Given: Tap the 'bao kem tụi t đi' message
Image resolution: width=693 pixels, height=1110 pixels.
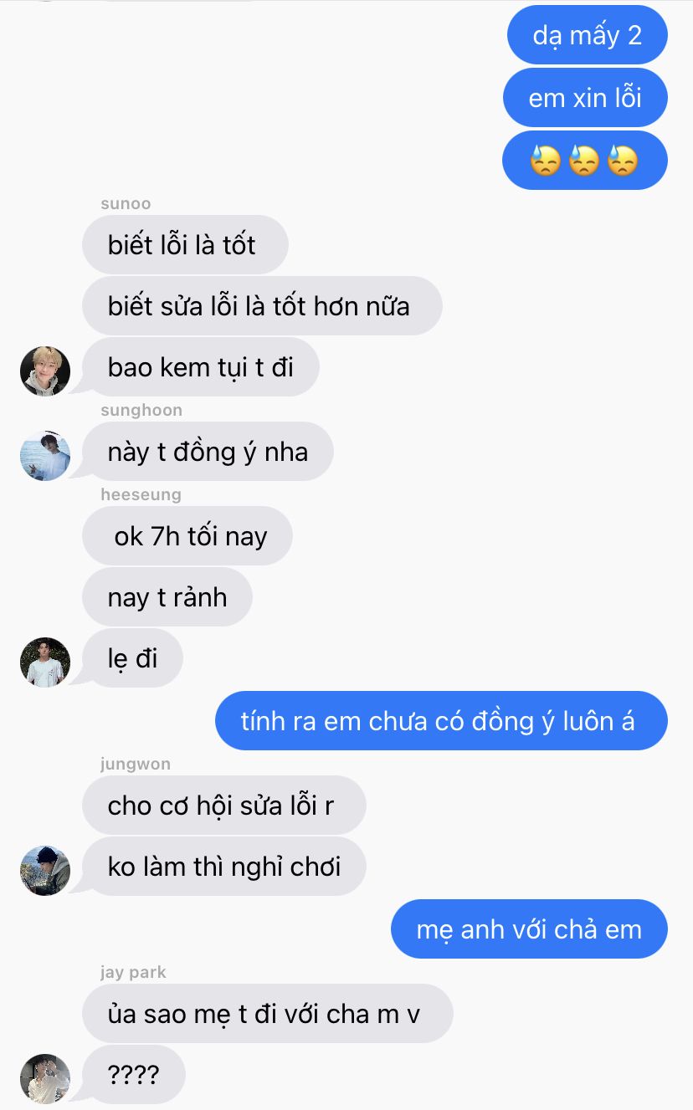Looking at the screenshot, I should click(201, 366).
